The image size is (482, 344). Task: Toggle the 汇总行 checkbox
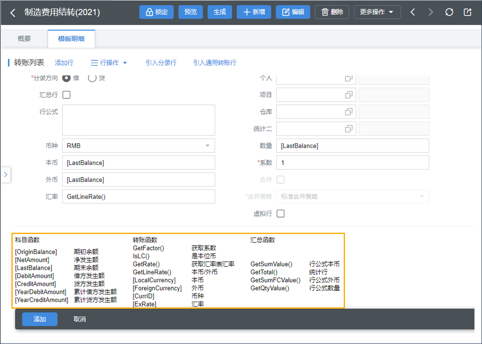(66, 95)
